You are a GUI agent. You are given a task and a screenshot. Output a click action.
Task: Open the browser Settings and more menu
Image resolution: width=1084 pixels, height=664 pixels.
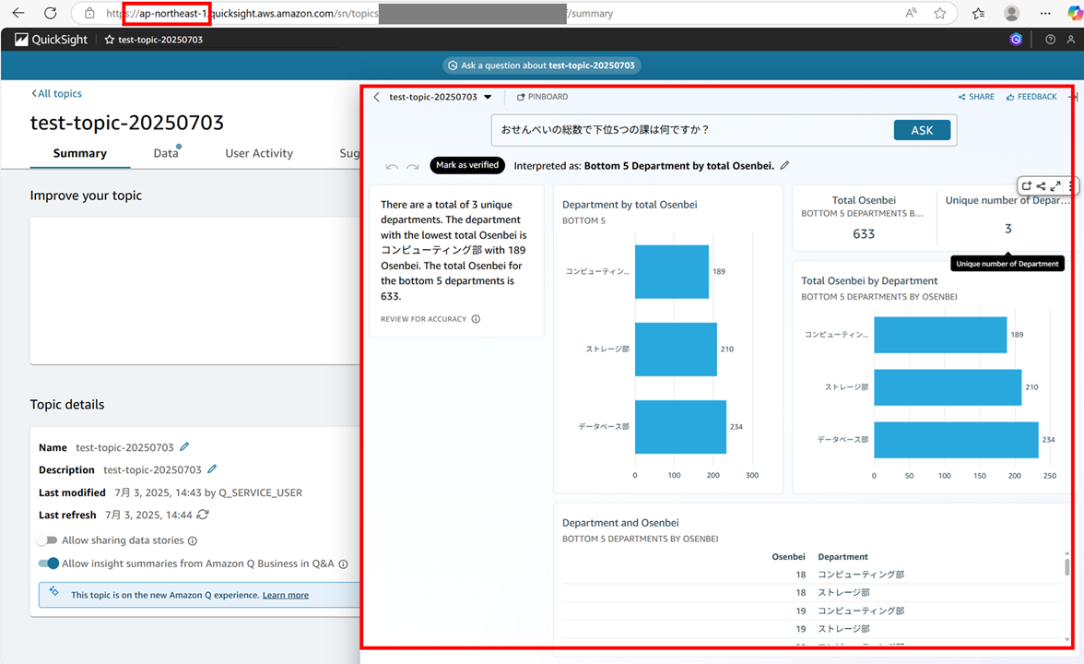point(1045,13)
